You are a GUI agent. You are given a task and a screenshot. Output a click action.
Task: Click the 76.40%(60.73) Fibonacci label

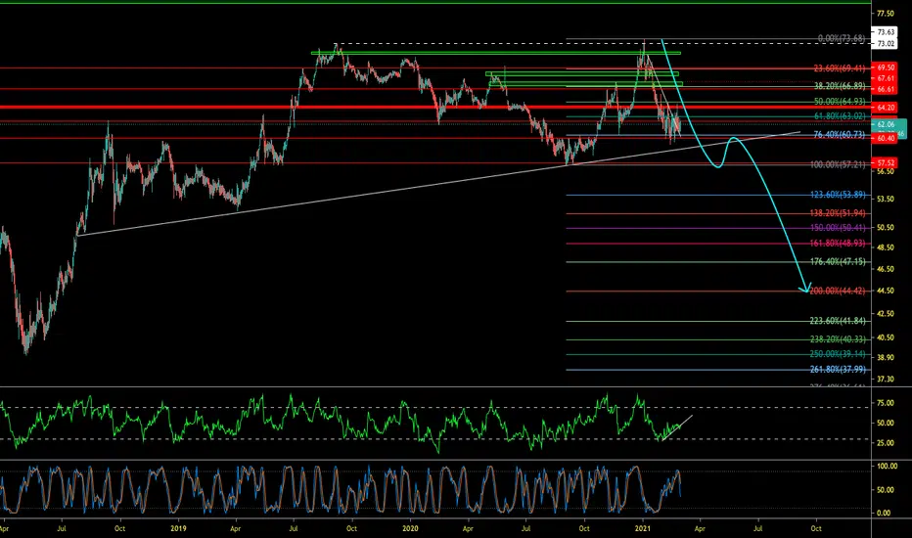click(840, 135)
